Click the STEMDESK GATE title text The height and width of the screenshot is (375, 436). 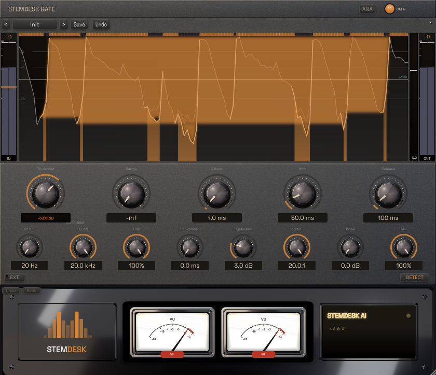click(x=32, y=9)
